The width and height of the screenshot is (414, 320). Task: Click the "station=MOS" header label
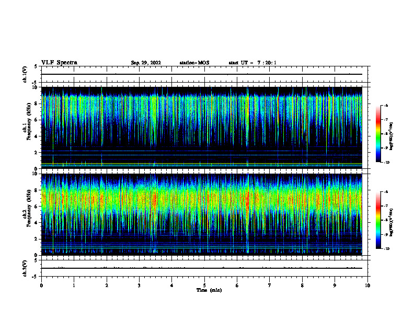point(194,63)
